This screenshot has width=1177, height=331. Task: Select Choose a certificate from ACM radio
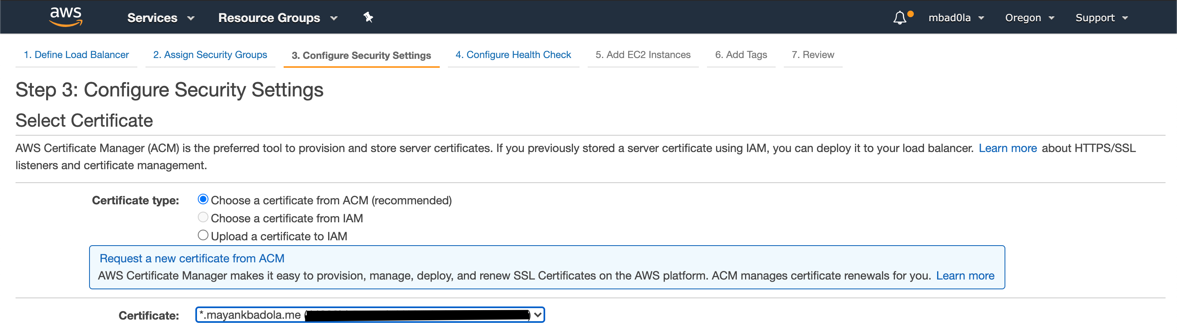pyautogui.click(x=203, y=199)
